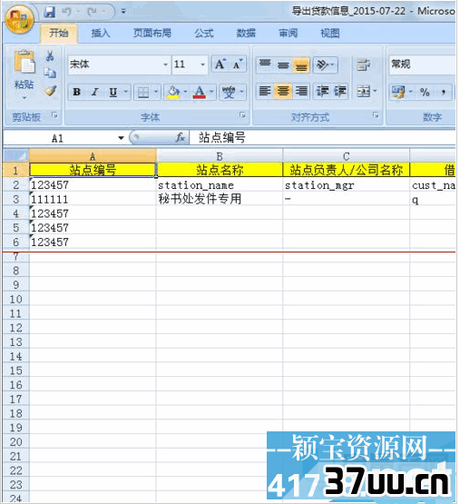Click the Save icon in quick access toolbar

coord(50,12)
